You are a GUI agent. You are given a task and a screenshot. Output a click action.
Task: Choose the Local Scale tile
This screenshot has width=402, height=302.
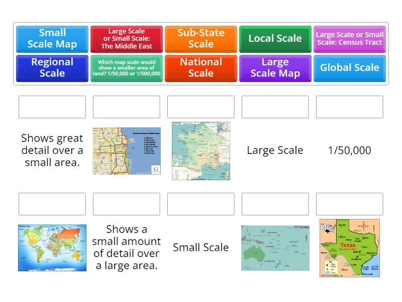tap(275, 39)
